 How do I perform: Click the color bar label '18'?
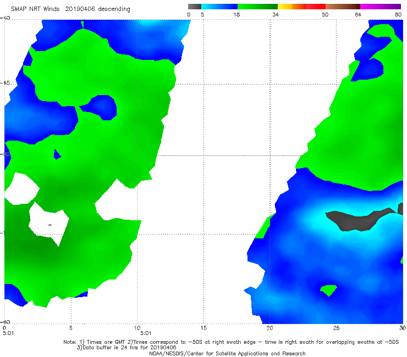(x=237, y=14)
